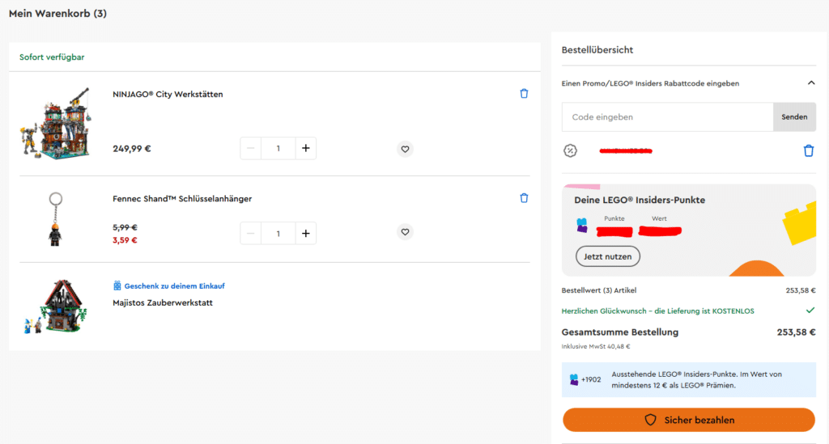Click the free delivery congratulation message
The height and width of the screenshot is (444, 829).
coord(657,311)
